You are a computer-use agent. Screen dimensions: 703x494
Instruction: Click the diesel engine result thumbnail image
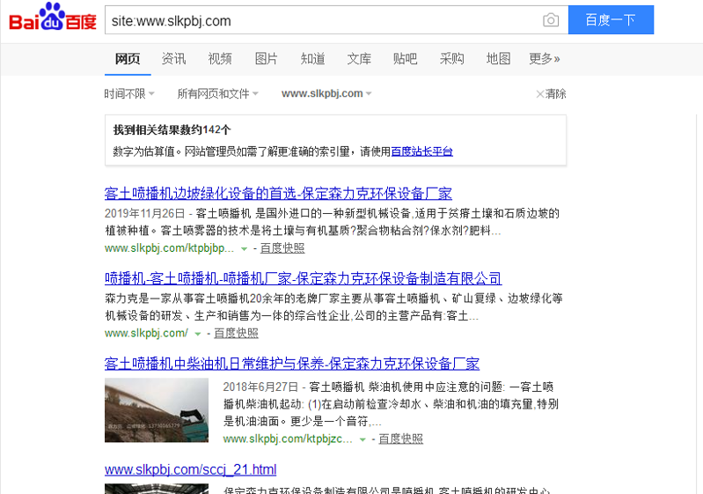point(157,410)
